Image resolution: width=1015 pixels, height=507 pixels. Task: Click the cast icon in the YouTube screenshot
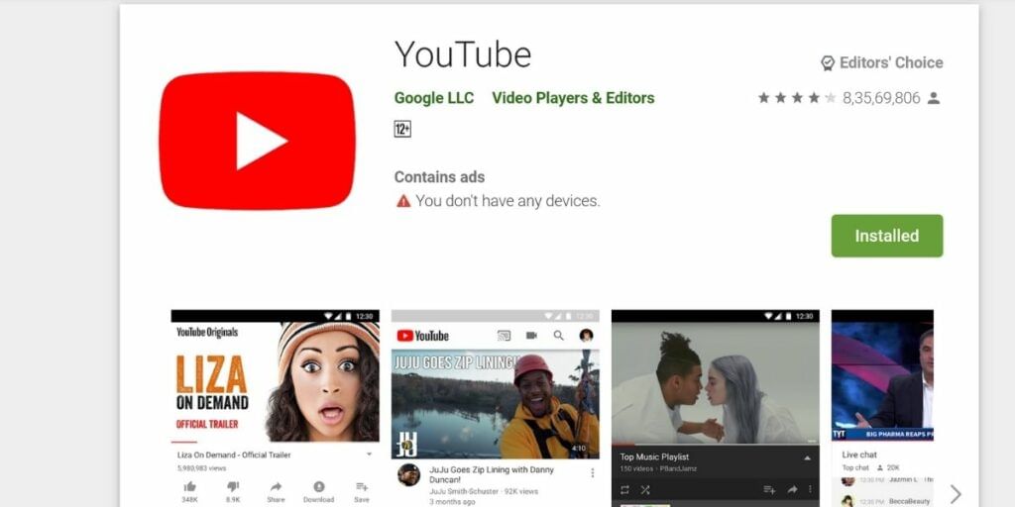coord(504,336)
